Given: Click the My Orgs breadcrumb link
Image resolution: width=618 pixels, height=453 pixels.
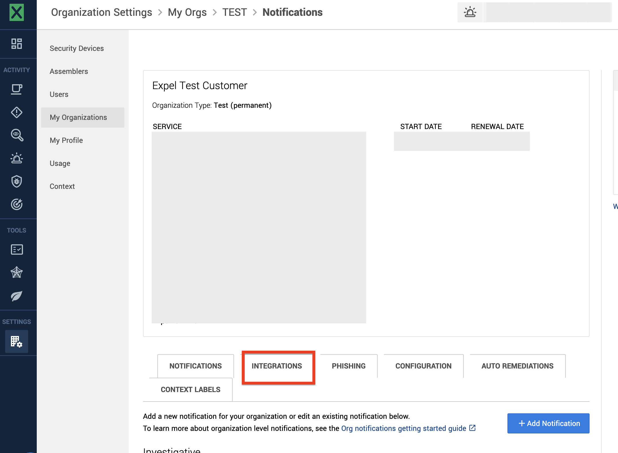Looking at the screenshot, I should click(x=187, y=12).
